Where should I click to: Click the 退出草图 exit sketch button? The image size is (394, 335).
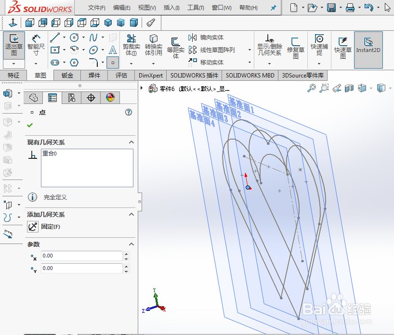click(x=14, y=46)
